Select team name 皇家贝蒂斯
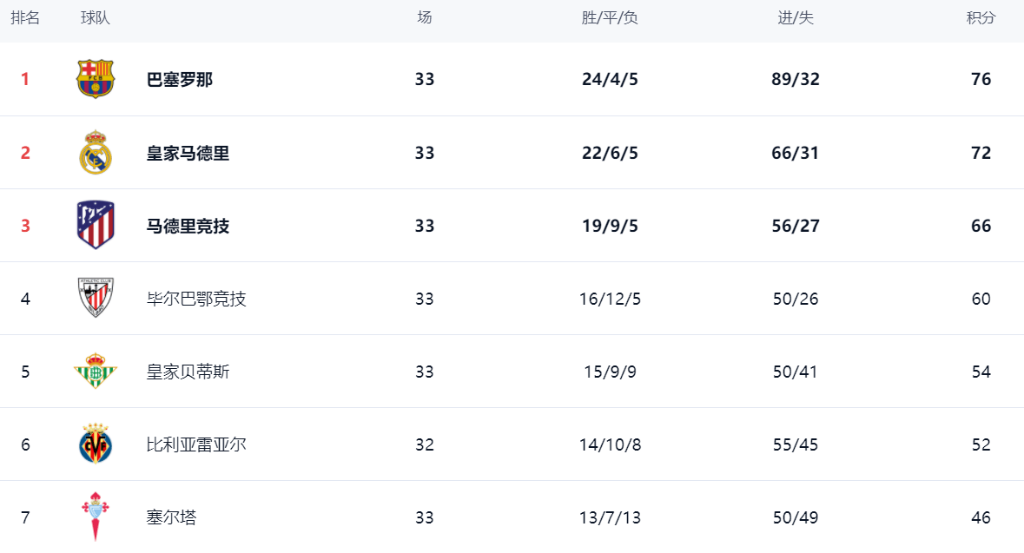 tap(188, 372)
